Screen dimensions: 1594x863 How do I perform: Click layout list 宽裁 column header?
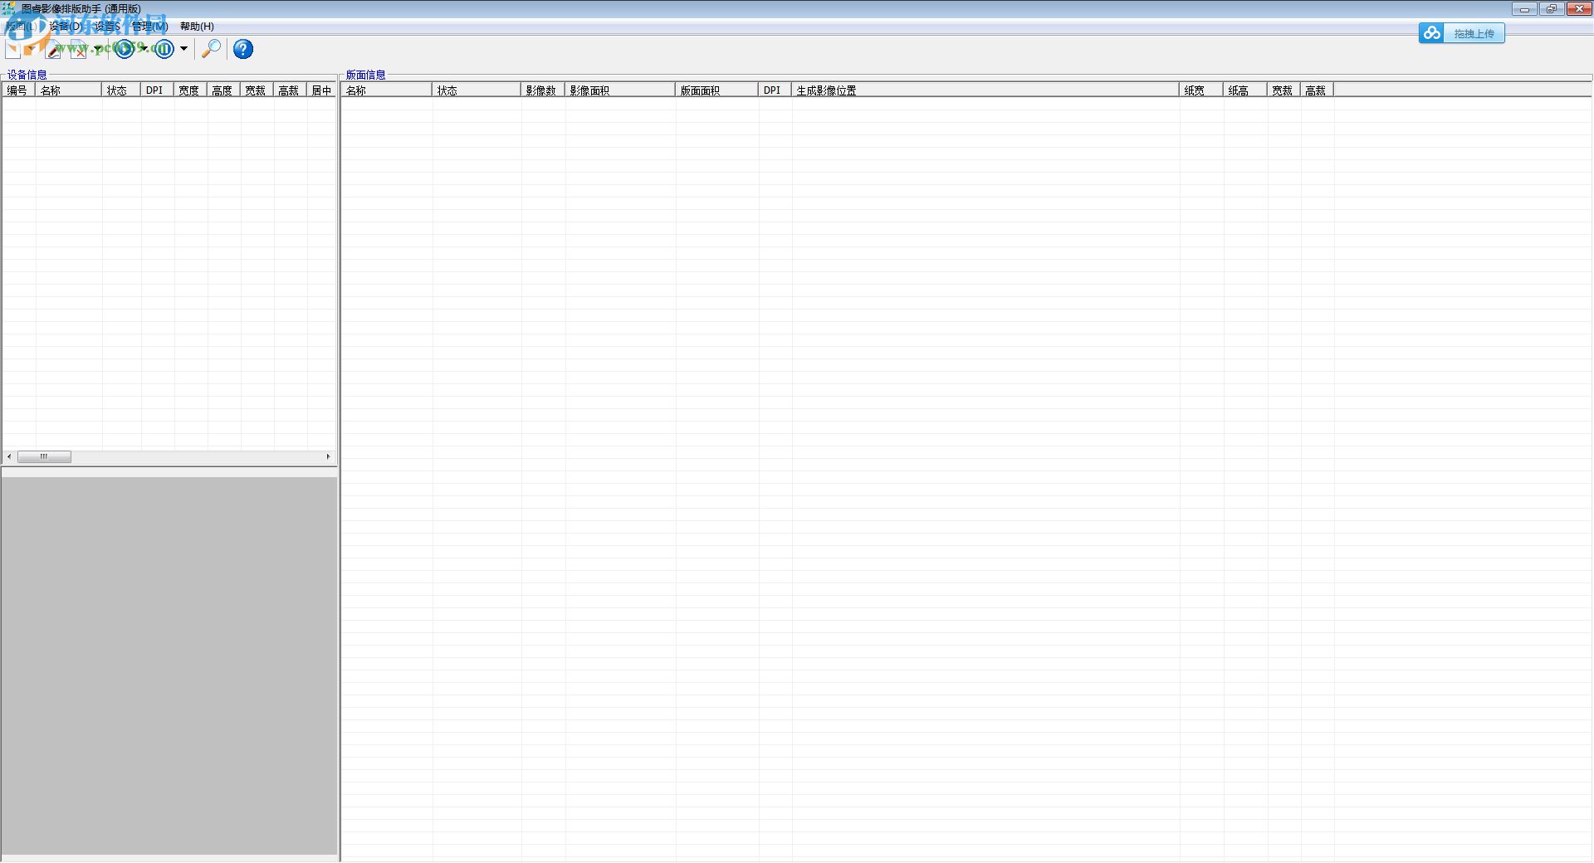pyautogui.click(x=1284, y=90)
